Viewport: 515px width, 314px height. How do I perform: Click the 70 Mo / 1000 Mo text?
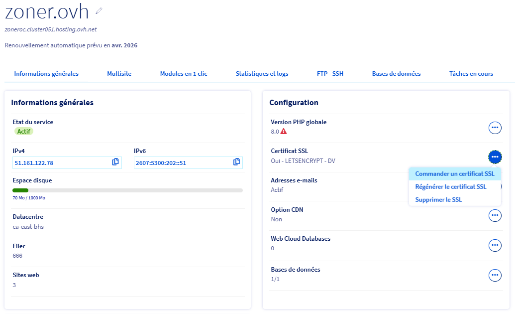[x=29, y=198]
